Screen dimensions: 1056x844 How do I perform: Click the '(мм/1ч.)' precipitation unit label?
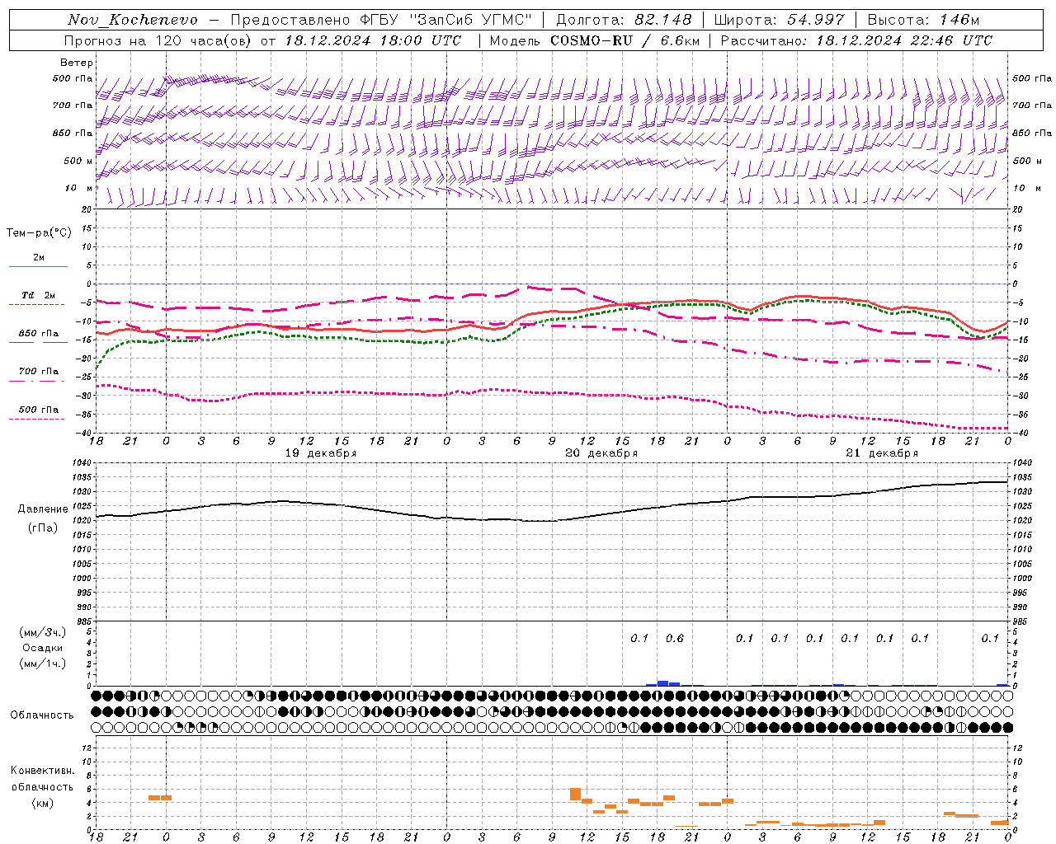coord(43,663)
